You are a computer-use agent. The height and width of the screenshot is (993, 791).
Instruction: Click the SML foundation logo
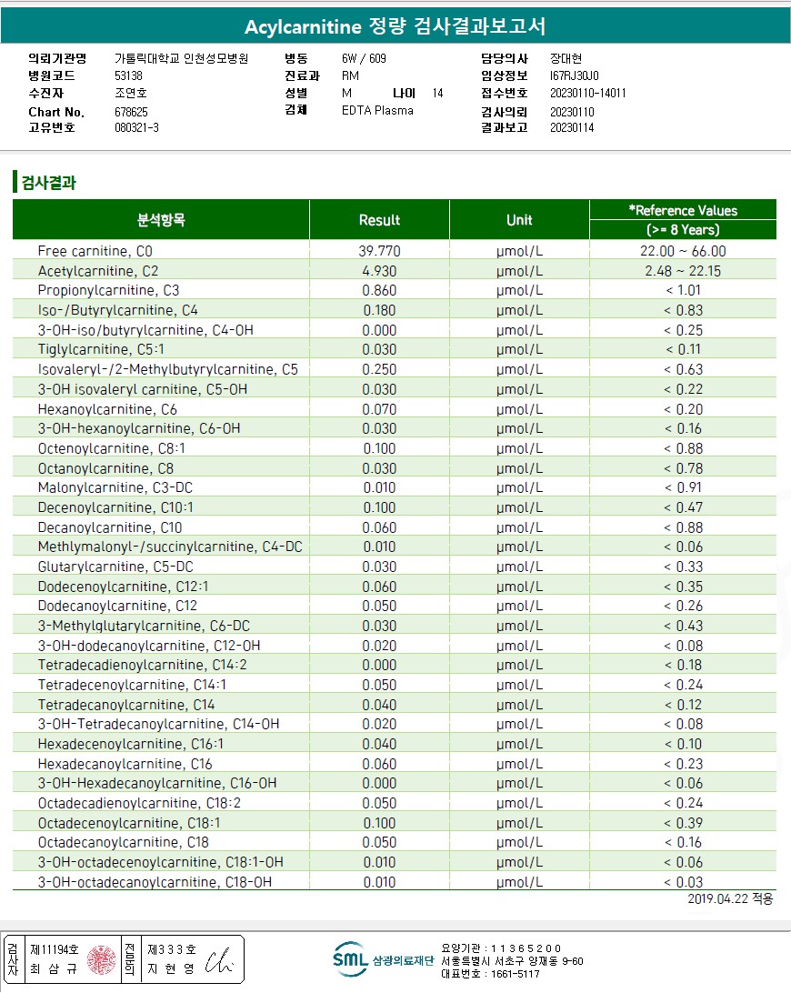coord(383,959)
